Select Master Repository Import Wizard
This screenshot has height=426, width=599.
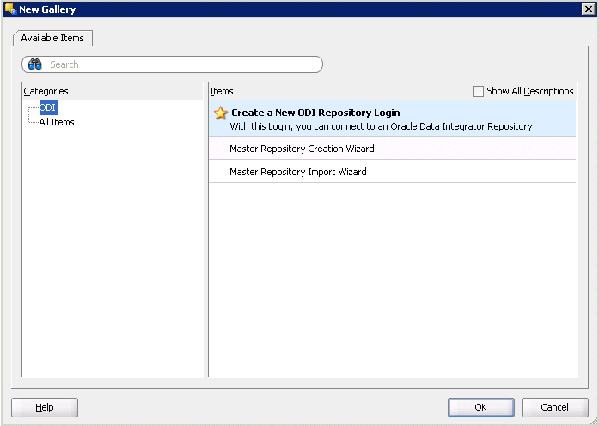(393, 172)
